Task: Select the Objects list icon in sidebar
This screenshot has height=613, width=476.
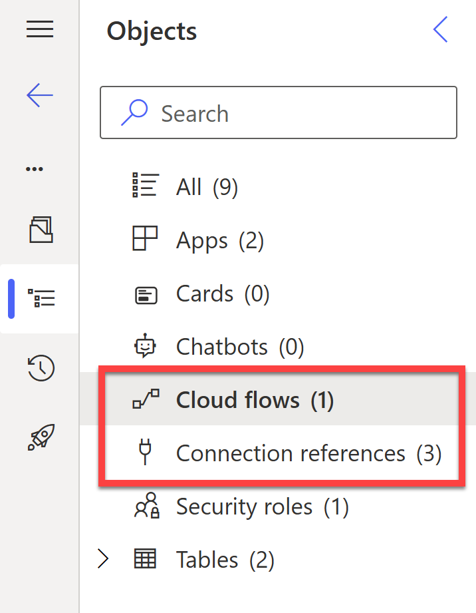Action: point(41,298)
